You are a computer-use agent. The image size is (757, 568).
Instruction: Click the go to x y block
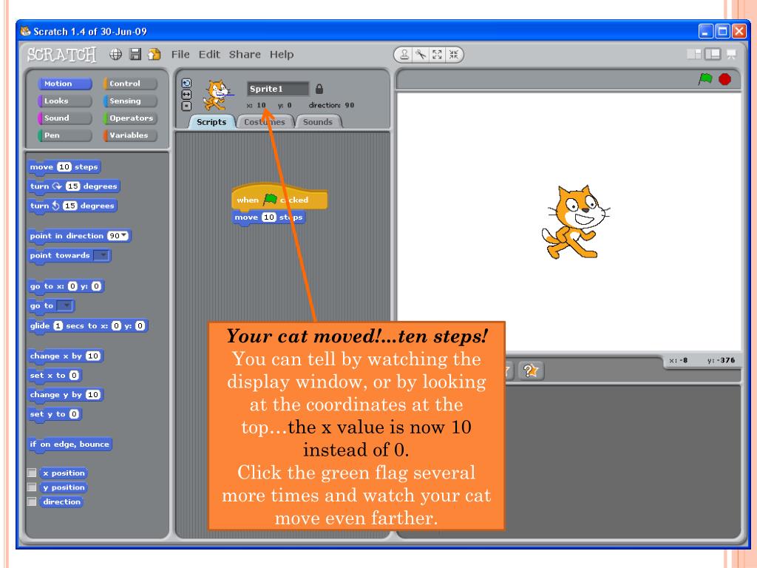(x=66, y=286)
